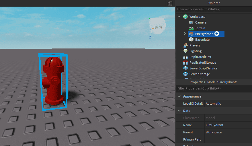Screen dimensions: 252x146
Task: Select Camera in the Explorer tree
Action: pyautogui.click(x=201, y=22)
